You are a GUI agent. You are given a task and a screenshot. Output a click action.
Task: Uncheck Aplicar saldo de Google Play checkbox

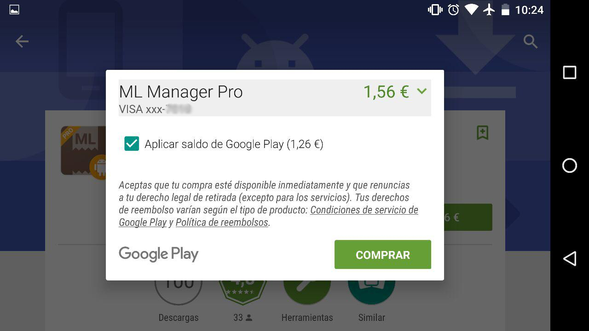click(132, 144)
